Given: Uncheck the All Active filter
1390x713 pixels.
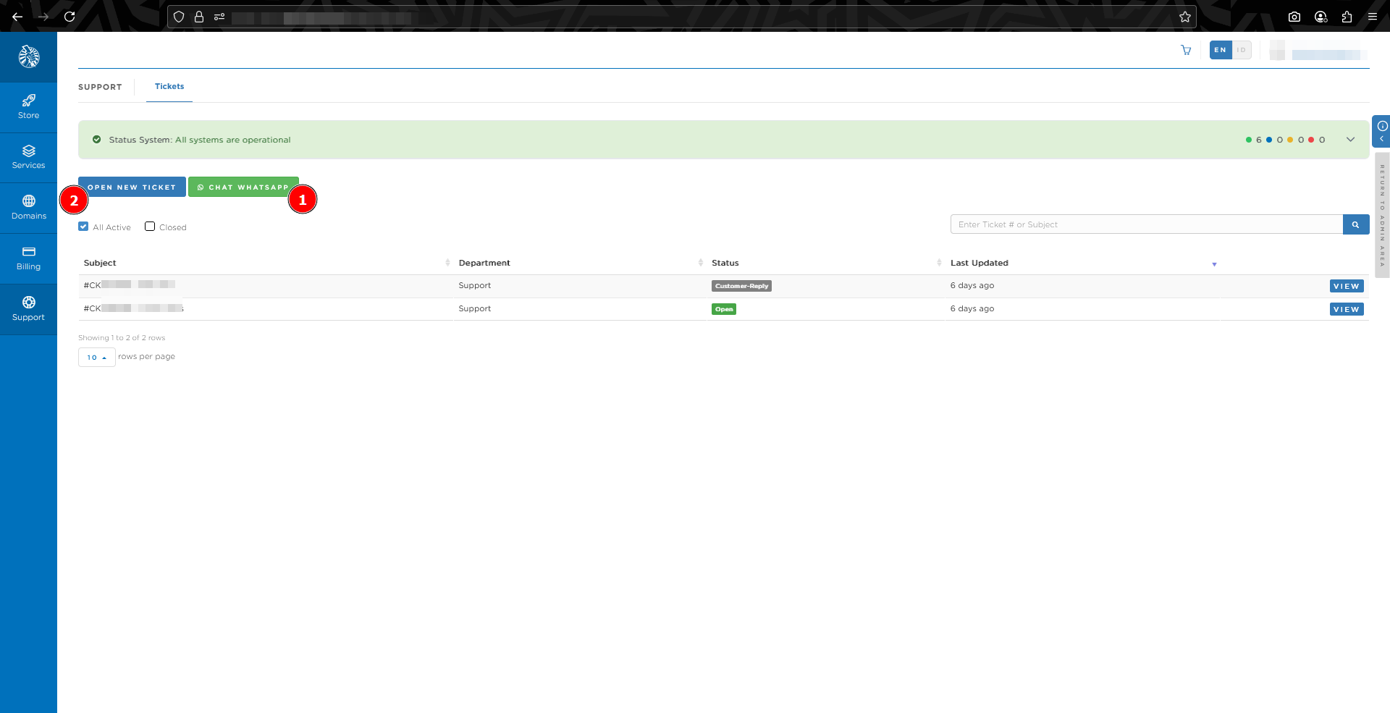Looking at the screenshot, I should [x=83, y=227].
